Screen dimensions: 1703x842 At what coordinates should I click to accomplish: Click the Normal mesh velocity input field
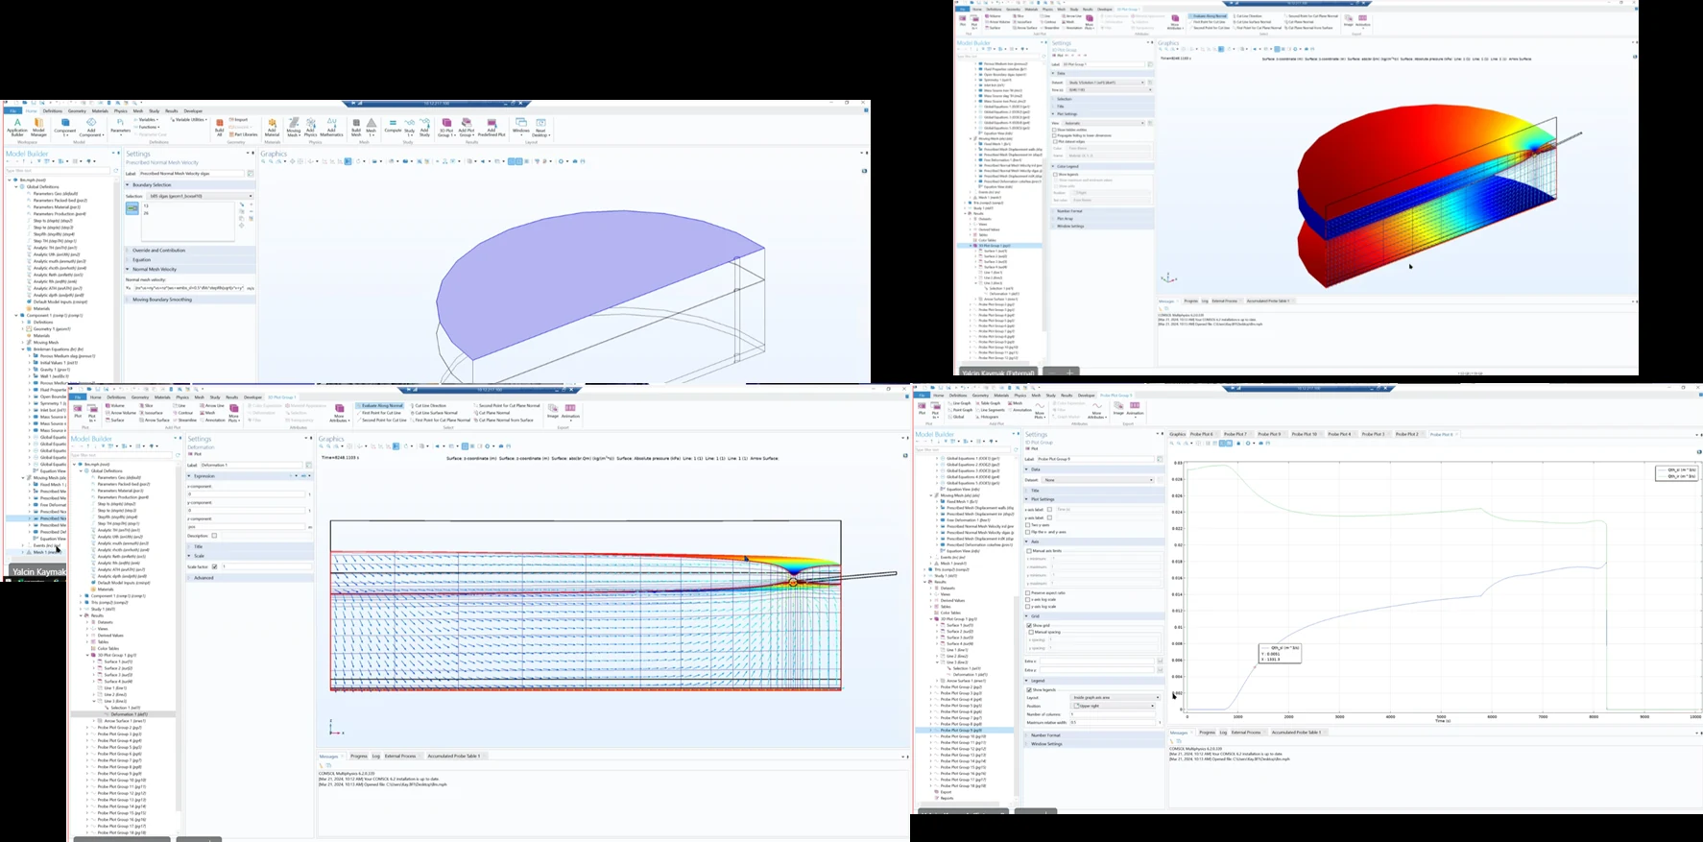coord(189,287)
